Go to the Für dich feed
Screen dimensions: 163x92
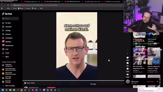[x=8, y=23]
